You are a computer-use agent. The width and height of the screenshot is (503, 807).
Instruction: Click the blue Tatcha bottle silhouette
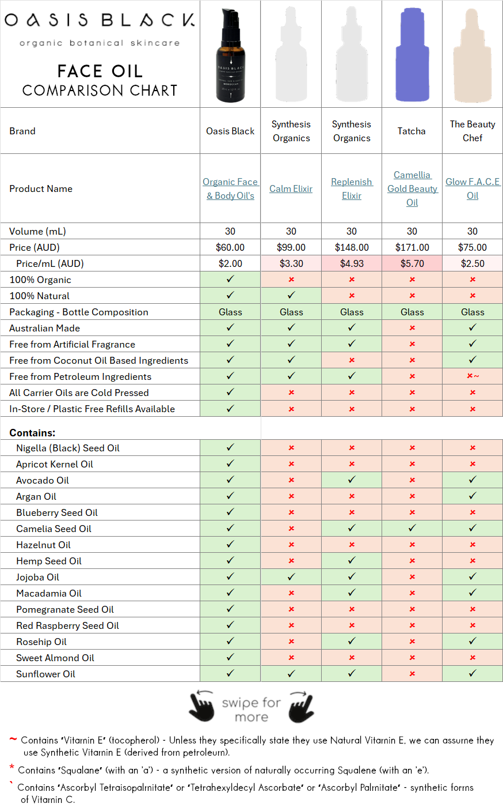412,55
